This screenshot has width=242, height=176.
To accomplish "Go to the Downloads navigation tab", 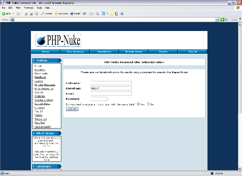I will [x=104, y=52].
